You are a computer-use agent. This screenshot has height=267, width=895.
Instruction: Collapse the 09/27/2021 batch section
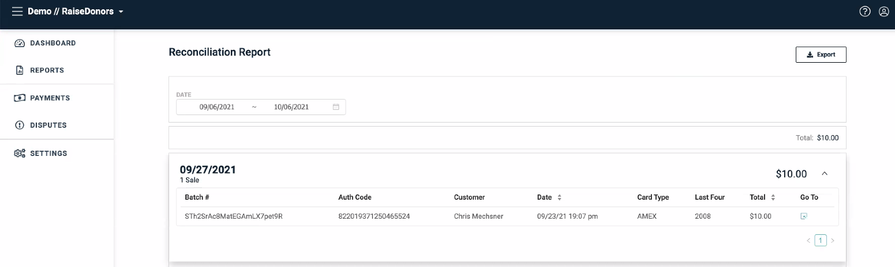pos(825,173)
